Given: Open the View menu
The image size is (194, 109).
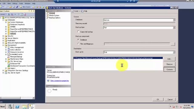Looking at the screenshot, I should tap(9, 3).
